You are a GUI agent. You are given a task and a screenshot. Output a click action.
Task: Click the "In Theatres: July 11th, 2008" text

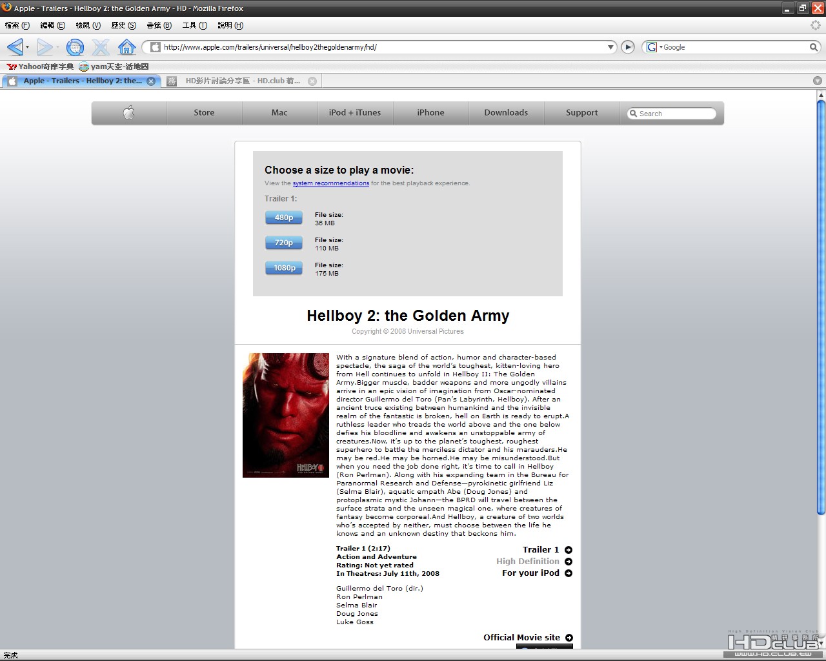click(x=388, y=574)
